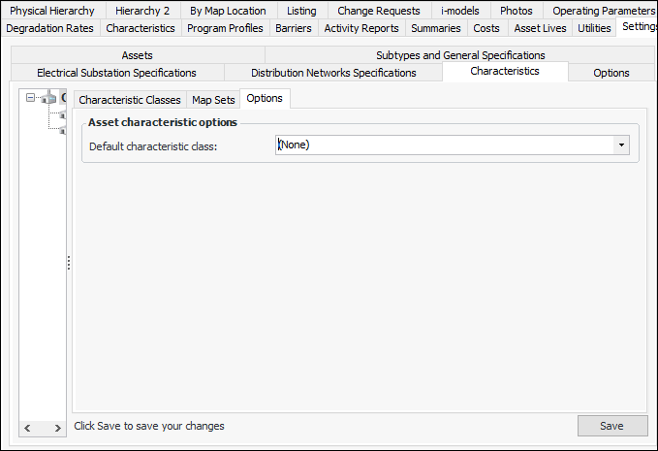
Task: Select Electrical Substation Specifications tab
Action: [116, 73]
